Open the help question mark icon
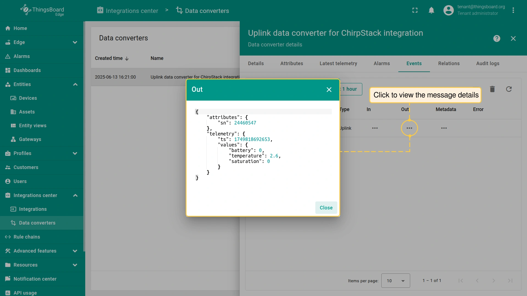 [x=496, y=38]
